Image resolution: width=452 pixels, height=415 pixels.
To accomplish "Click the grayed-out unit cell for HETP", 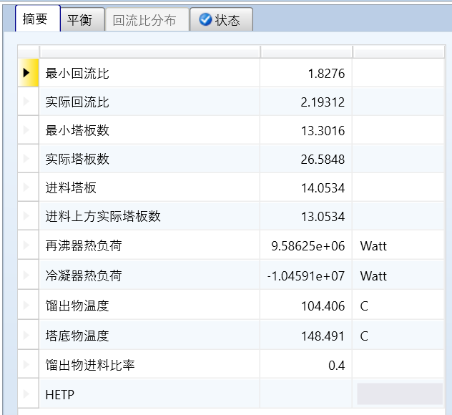I will [399, 394].
